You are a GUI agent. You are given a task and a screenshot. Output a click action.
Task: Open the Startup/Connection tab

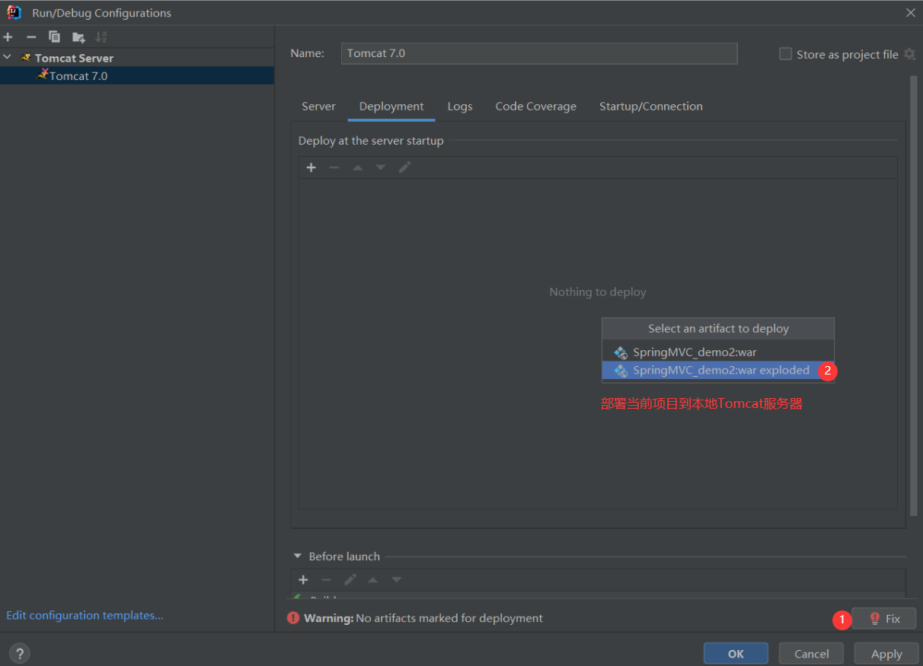click(650, 107)
